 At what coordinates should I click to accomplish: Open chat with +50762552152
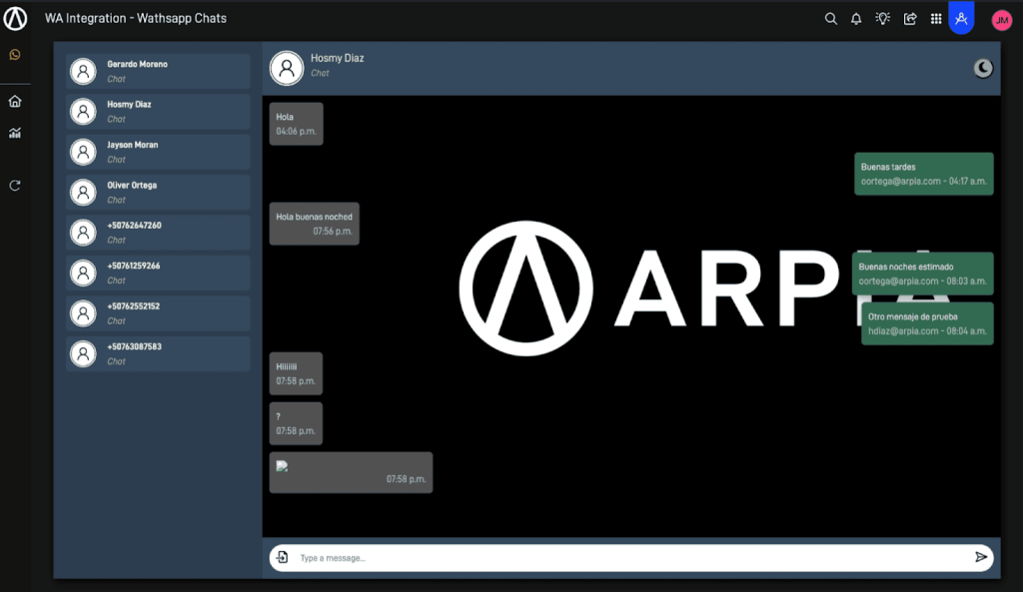[x=158, y=313]
